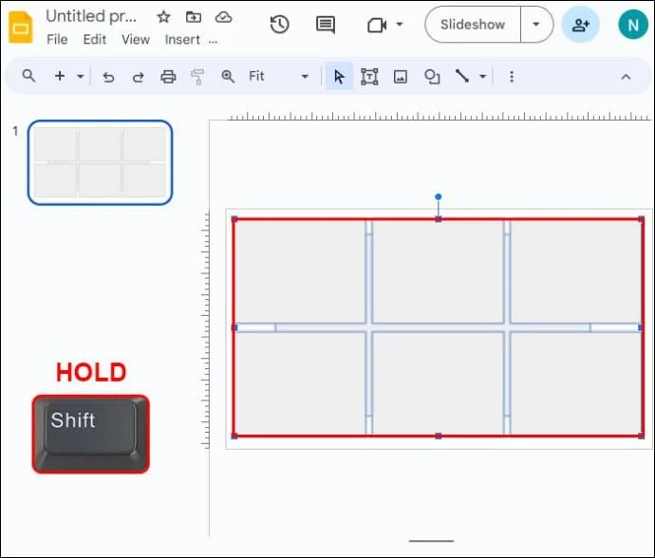Open the Edit menu
Screen dimensions: 655x558
[x=95, y=40]
